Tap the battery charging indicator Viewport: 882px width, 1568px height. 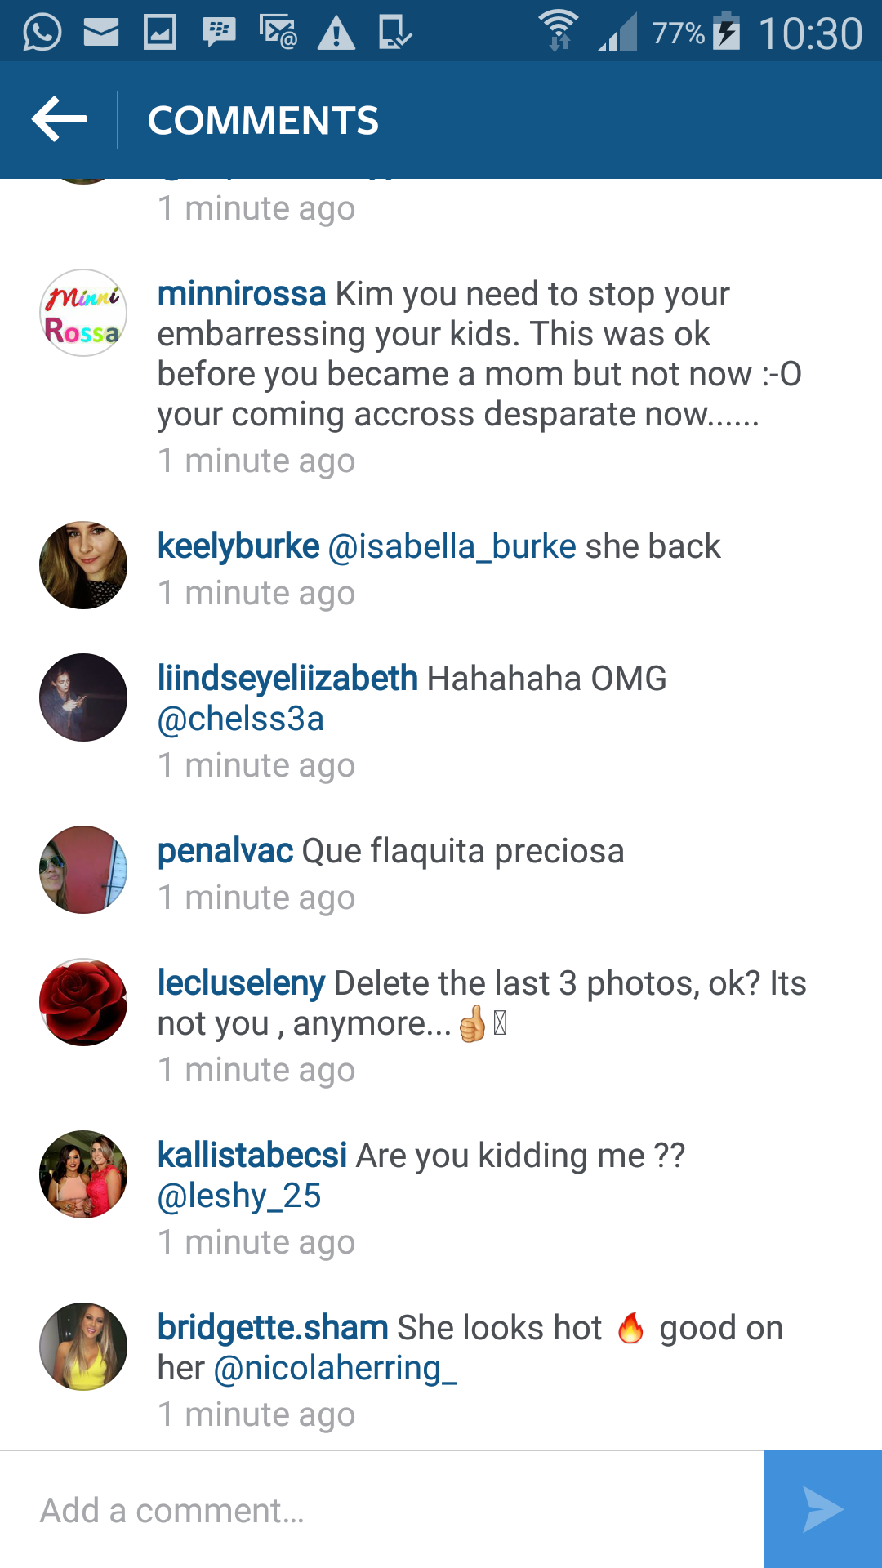pos(726,32)
